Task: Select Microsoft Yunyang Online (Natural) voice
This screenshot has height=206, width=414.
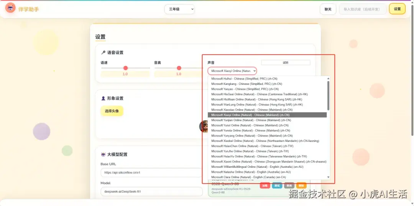Action: (267, 136)
